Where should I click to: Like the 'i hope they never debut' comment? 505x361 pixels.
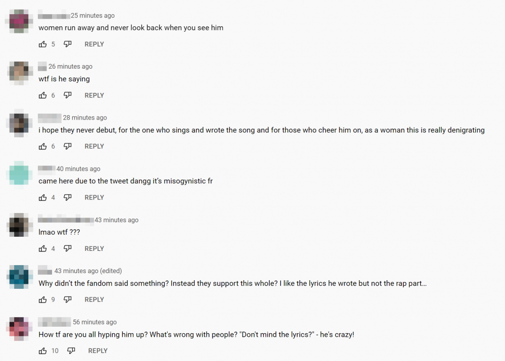[x=42, y=146]
